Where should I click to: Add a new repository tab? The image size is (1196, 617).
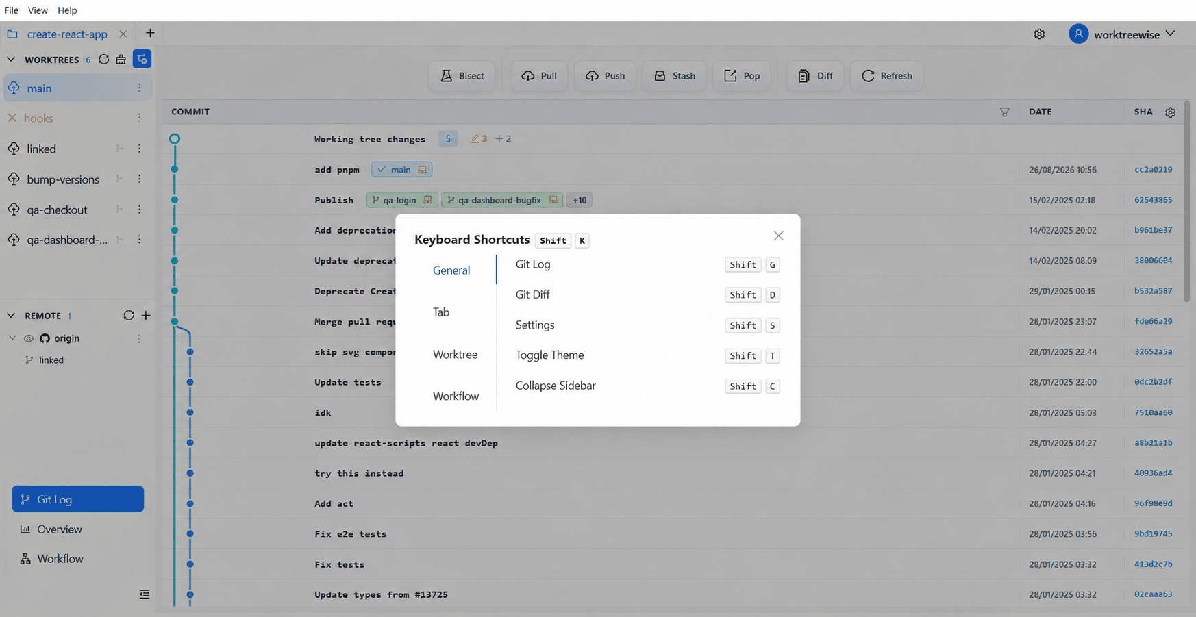point(150,34)
